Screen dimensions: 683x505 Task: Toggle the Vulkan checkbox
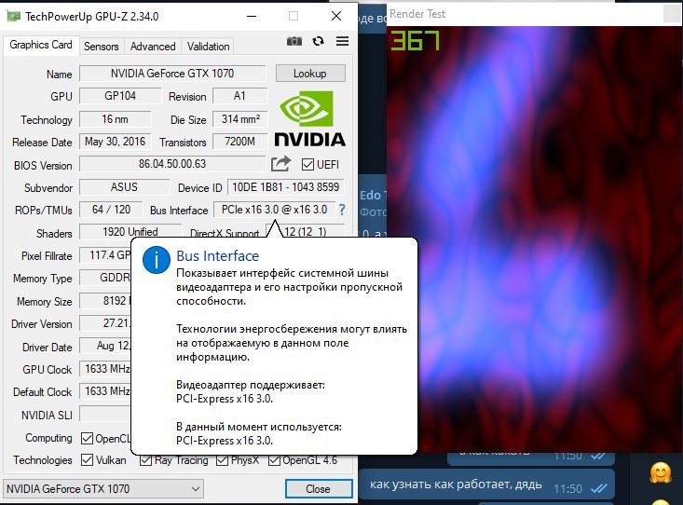pos(87,460)
